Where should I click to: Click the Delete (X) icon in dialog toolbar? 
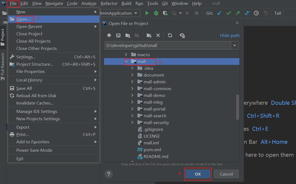158,35
